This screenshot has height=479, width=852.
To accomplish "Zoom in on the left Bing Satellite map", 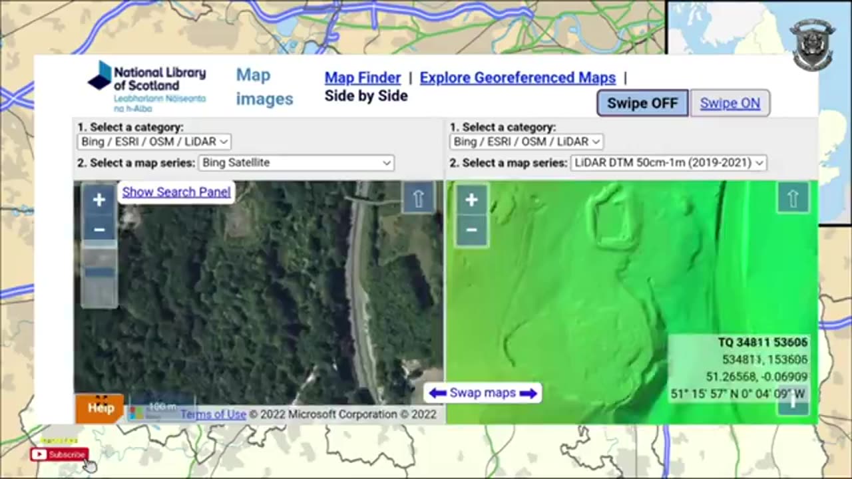I will tap(99, 200).
